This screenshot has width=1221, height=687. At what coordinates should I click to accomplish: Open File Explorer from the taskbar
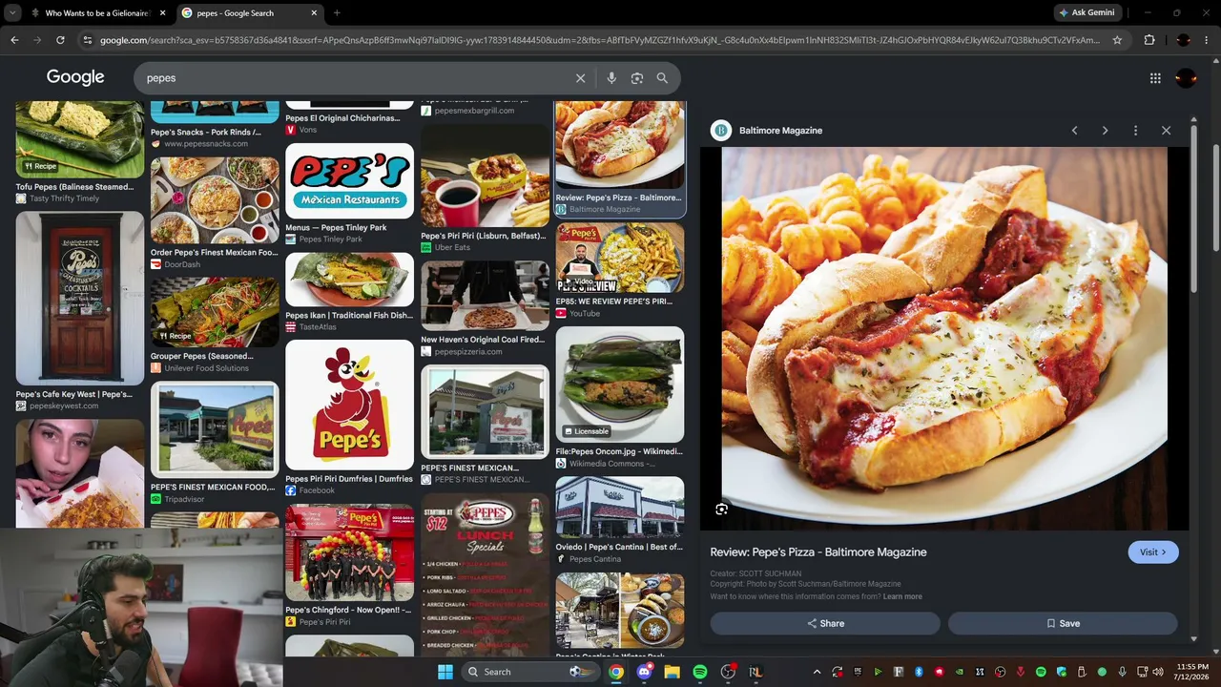point(673,672)
